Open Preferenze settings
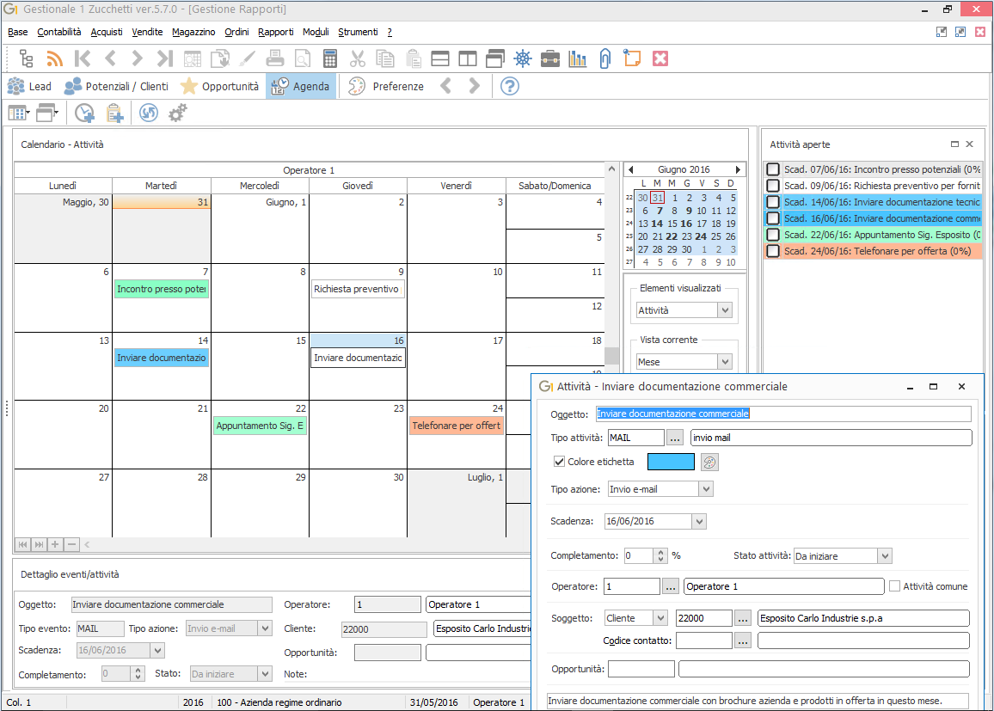 tap(386, 86)
